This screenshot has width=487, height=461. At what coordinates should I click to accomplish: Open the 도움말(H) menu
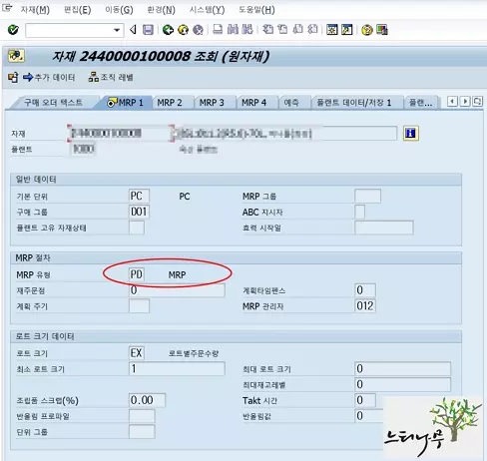pyautogui.click(x=256, y=10)
